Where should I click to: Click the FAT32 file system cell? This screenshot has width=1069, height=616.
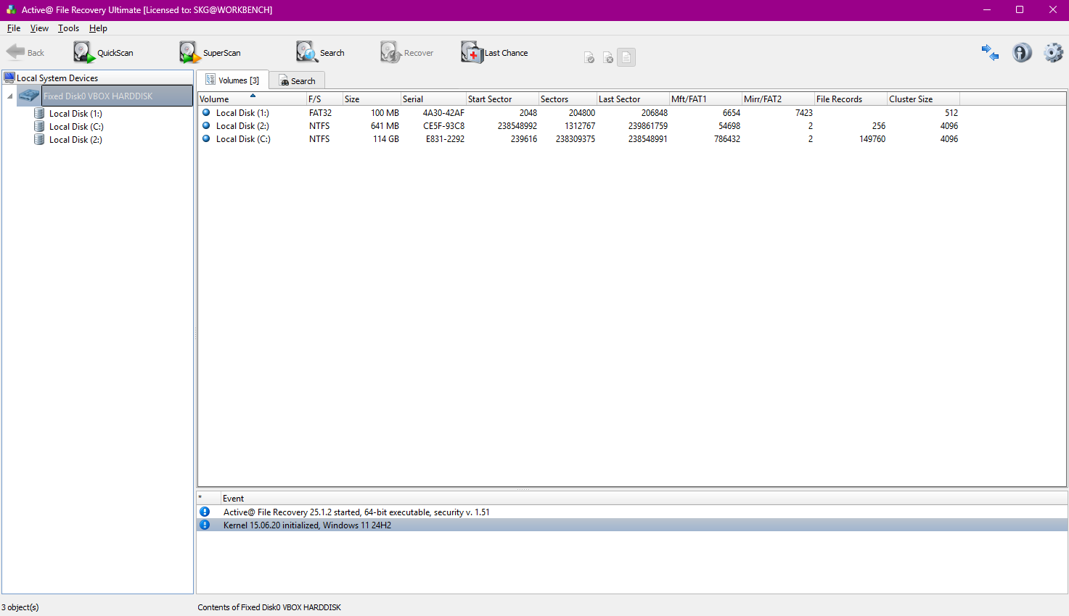pos(320,112)
